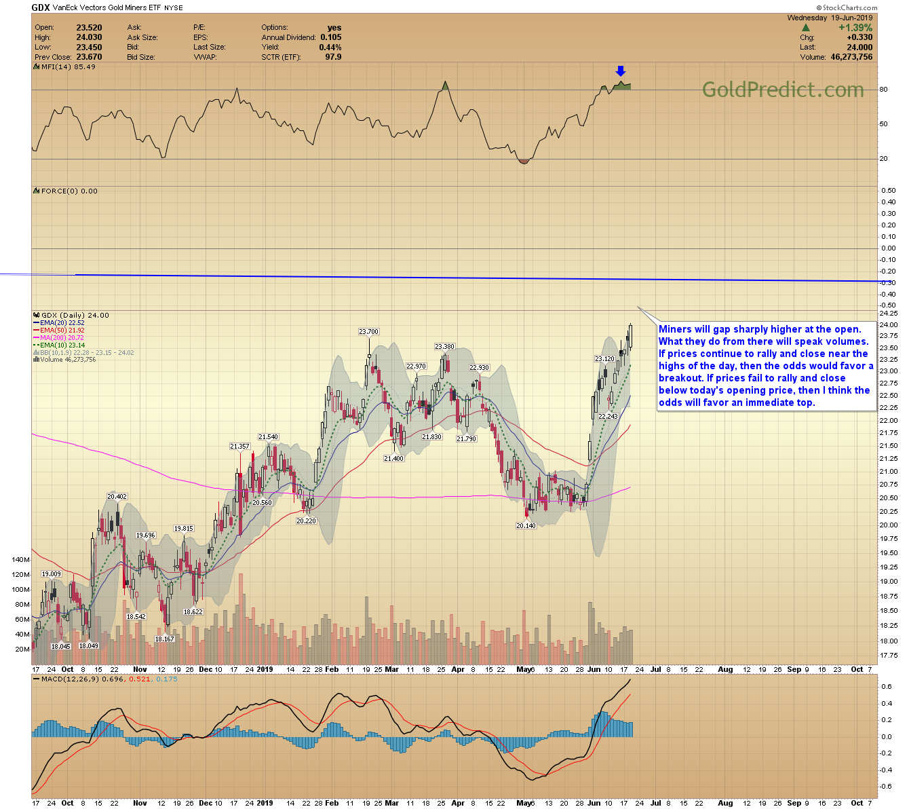The image size is (909, 809).
Task: Select the MA(200) magenta legend entry
Action: [62, 338]
